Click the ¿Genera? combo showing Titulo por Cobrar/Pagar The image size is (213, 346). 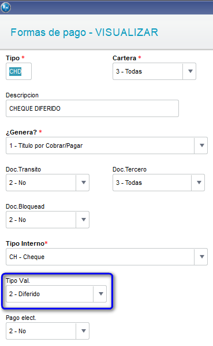click(107, 145)
